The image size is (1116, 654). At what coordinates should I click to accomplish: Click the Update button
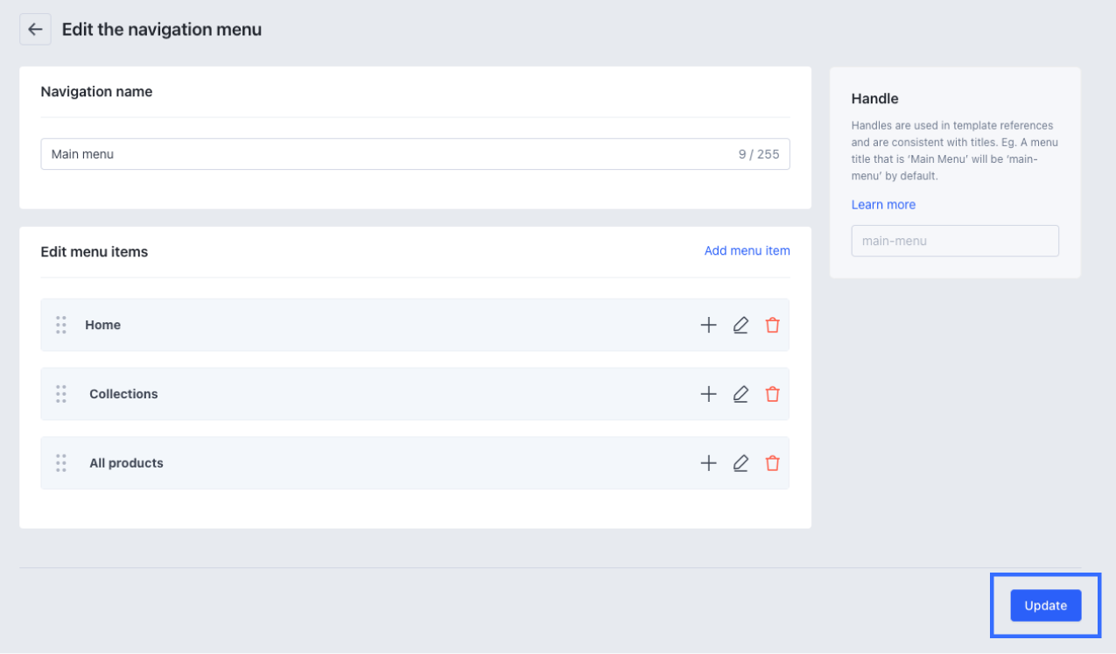point(1045,606)
